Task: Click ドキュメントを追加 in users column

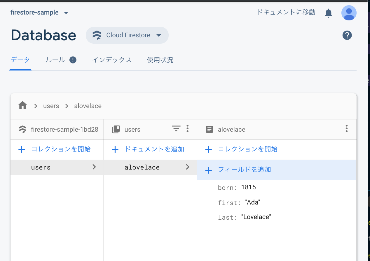Action: click(154, 149)
